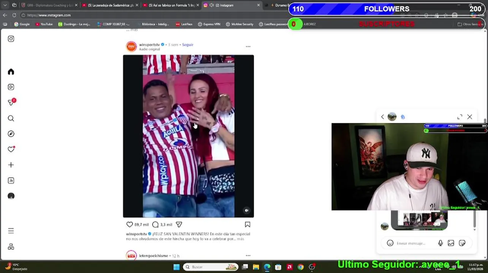Open the Meta apps icon at sidebar bottom
The width and height of the screenshot is (488, 273).
click(11, 247)
